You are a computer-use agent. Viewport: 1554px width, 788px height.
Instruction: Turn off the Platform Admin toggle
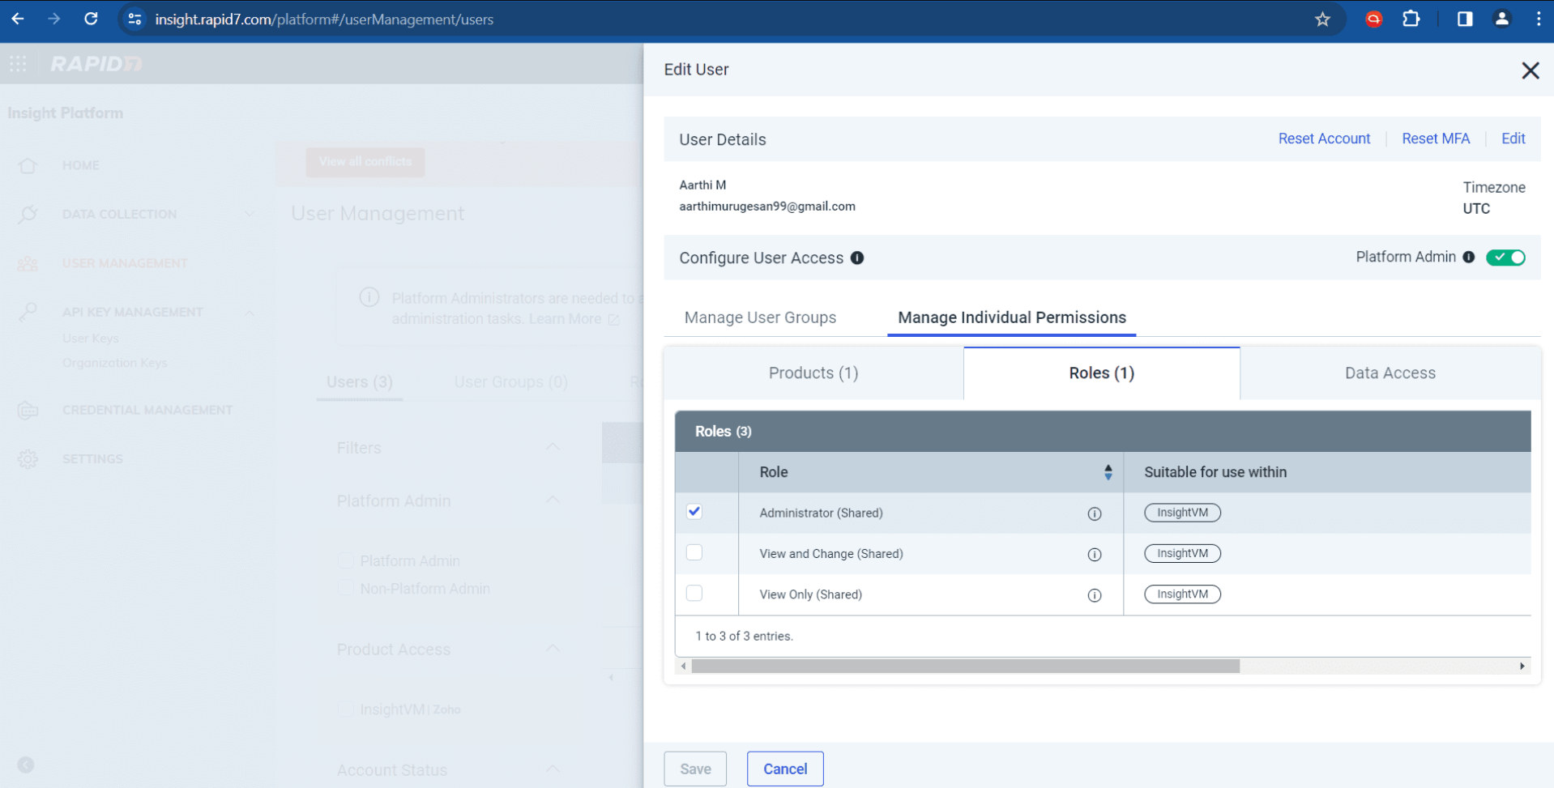click(1505, 258)
